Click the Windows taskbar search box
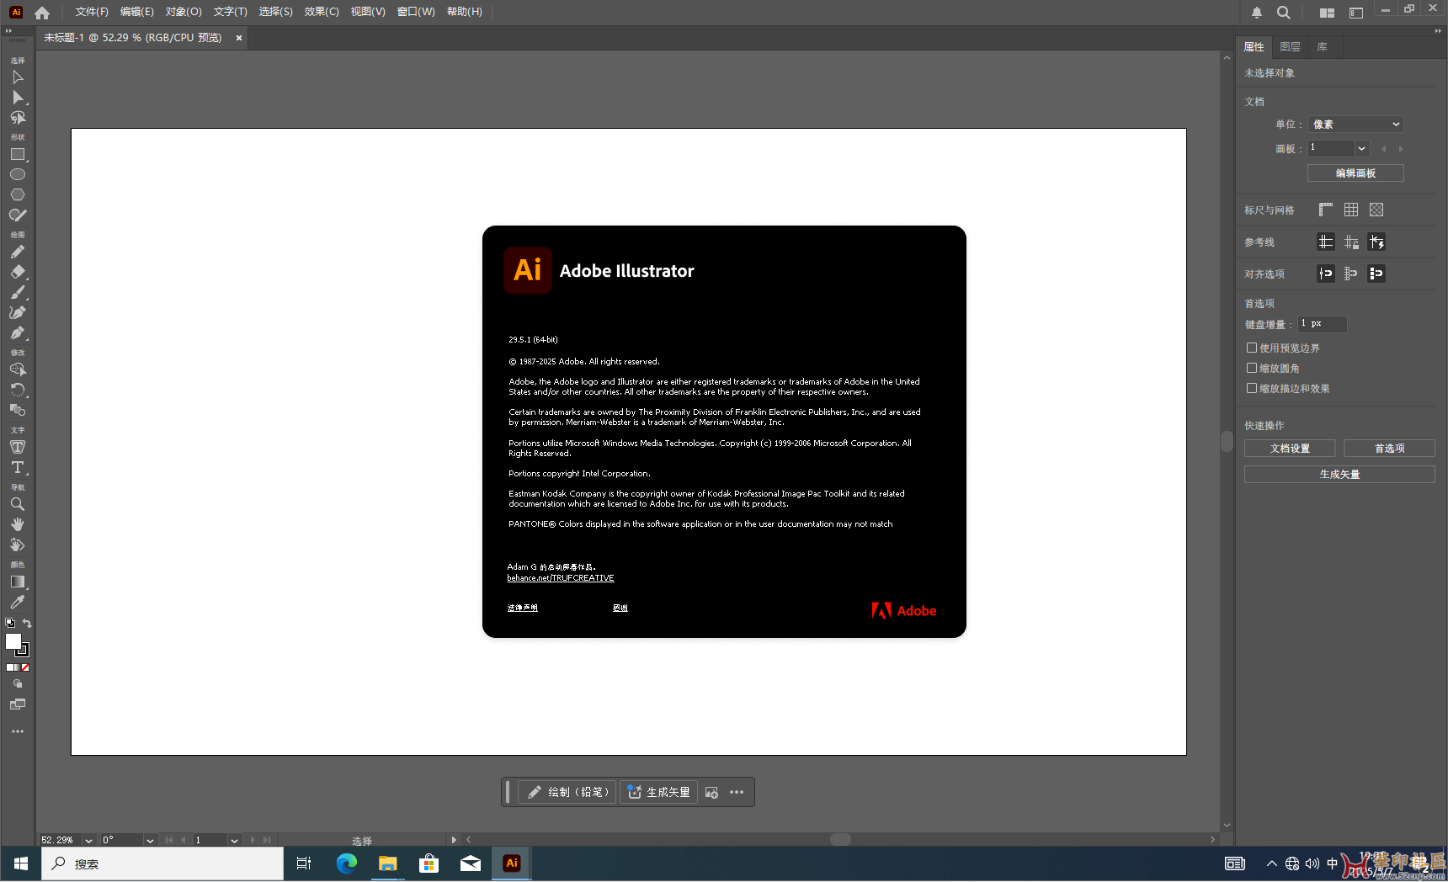The width and height of the screenshot is (1448, 882). [x=164, y=863]
